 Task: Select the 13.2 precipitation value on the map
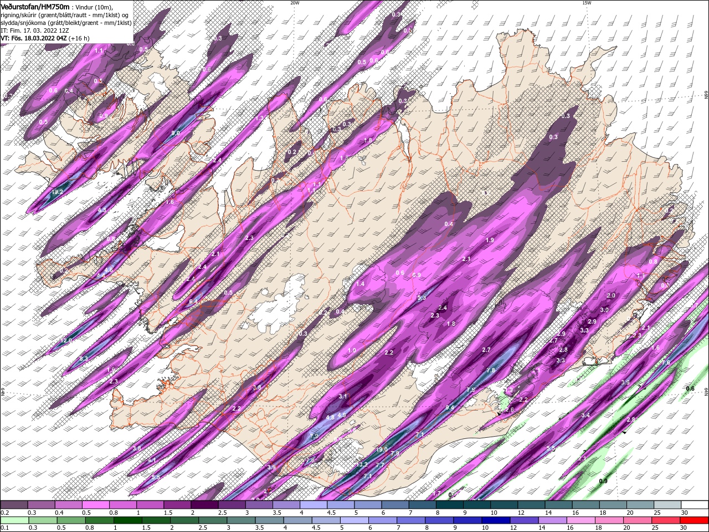coord(362,464)
